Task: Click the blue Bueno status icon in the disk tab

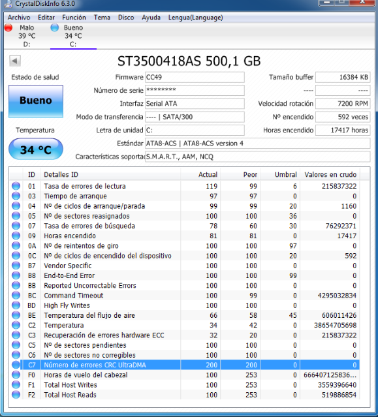Action: click(55, 27)
